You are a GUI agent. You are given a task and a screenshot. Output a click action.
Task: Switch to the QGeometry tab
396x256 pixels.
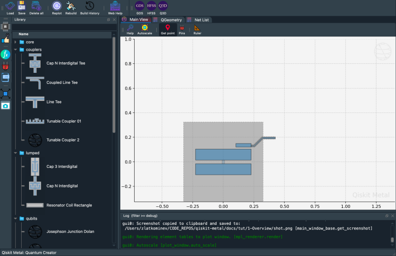pyautogui.click(x=171, y=20)
